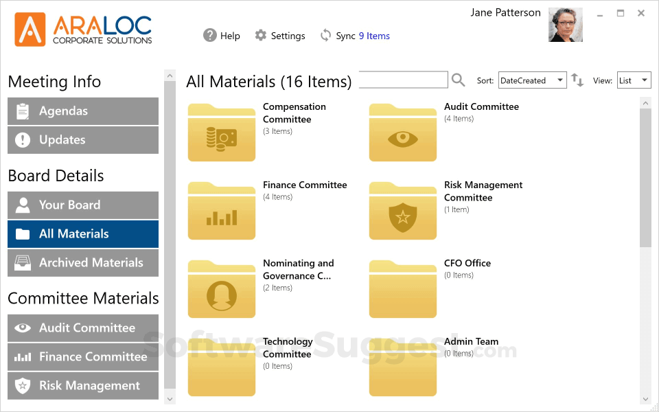Select All Materials in Board Details

[x=82, y=233]
